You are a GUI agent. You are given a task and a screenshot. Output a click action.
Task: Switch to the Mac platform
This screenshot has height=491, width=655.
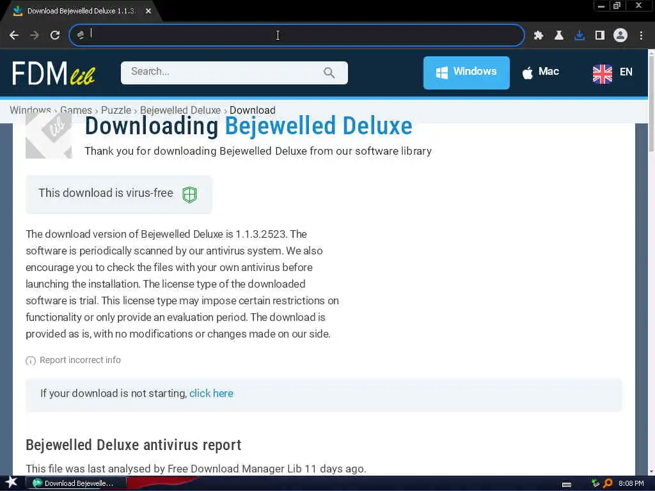coord(540,72)
